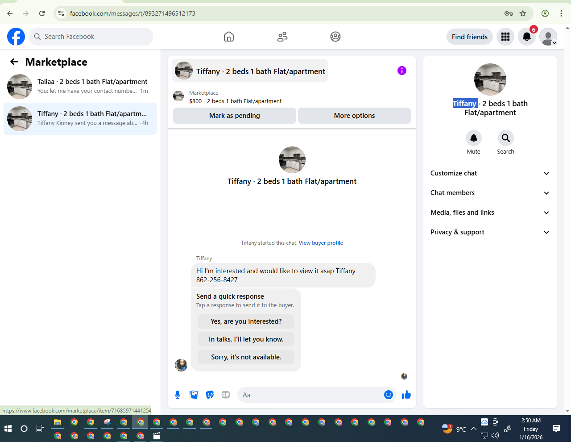
Task: Open Taliaa 2 beds 1 bath conversation
Action: pyautogui.click(x=80, y=87)
